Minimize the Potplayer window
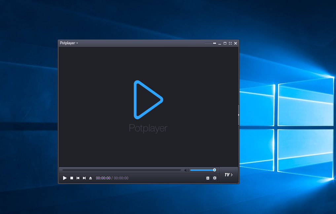 coord(220,44)
